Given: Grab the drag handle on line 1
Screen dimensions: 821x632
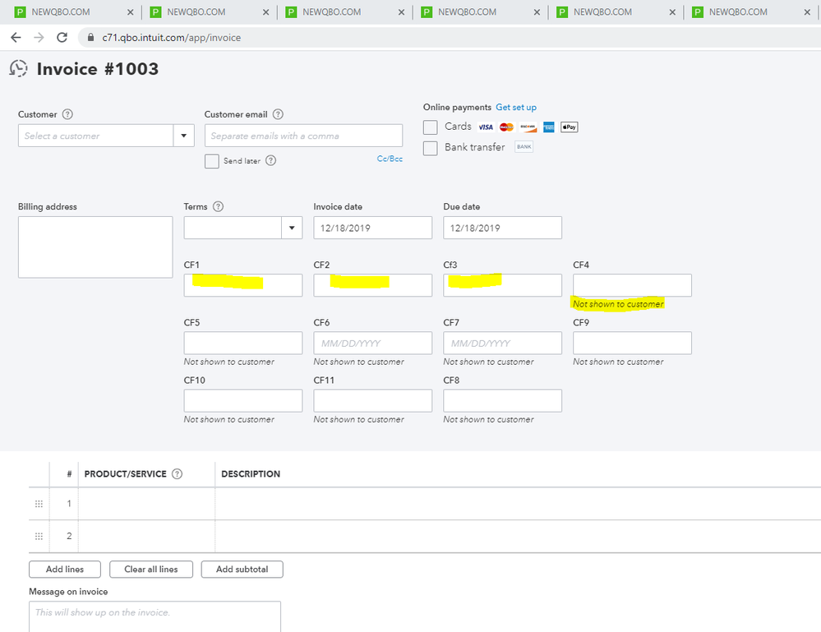Looking at the screenshot, I should (39, 503).
